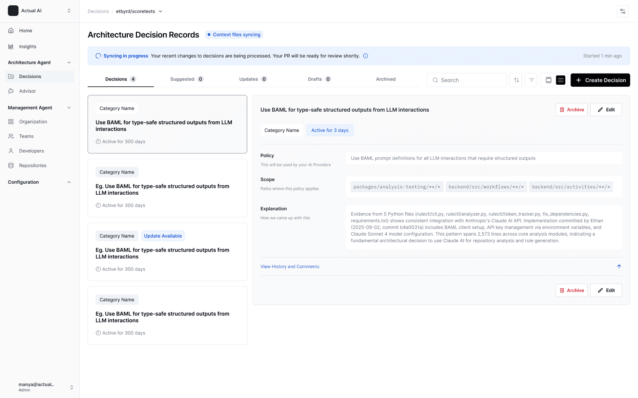This screenshot has height=398, width=638.
Task: Click the bottom Archive button
Action: (x=571, y=290)
